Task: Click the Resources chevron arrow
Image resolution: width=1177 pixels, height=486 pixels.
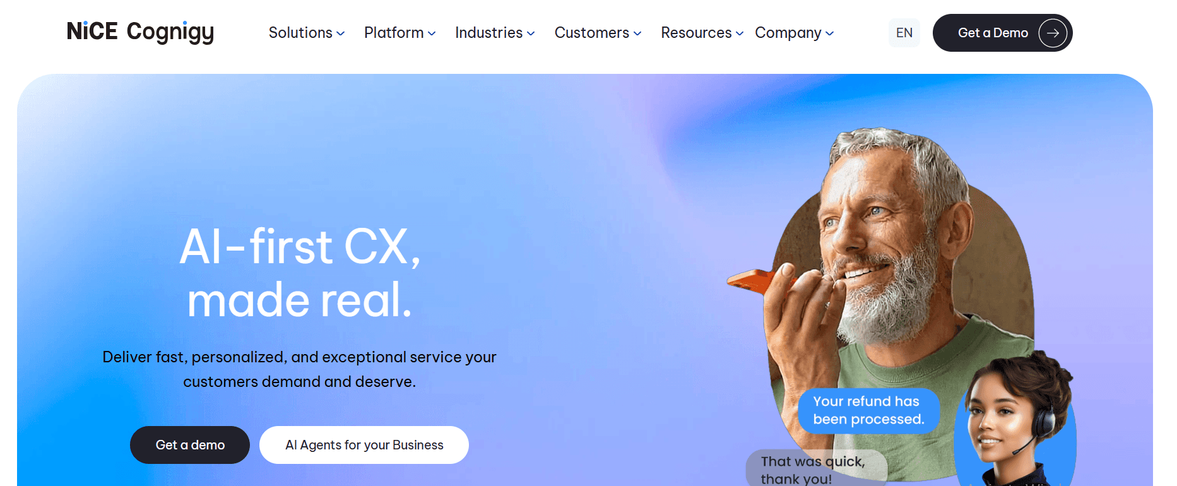Action: point(740,33)
